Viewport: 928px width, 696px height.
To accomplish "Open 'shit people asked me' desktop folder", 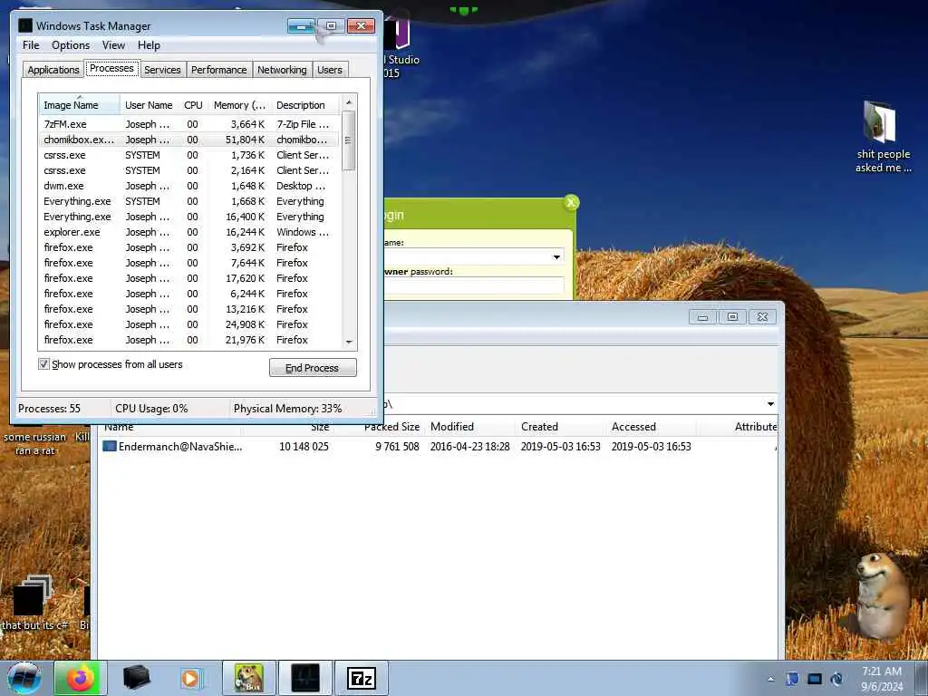I will (x=883, y=137).
